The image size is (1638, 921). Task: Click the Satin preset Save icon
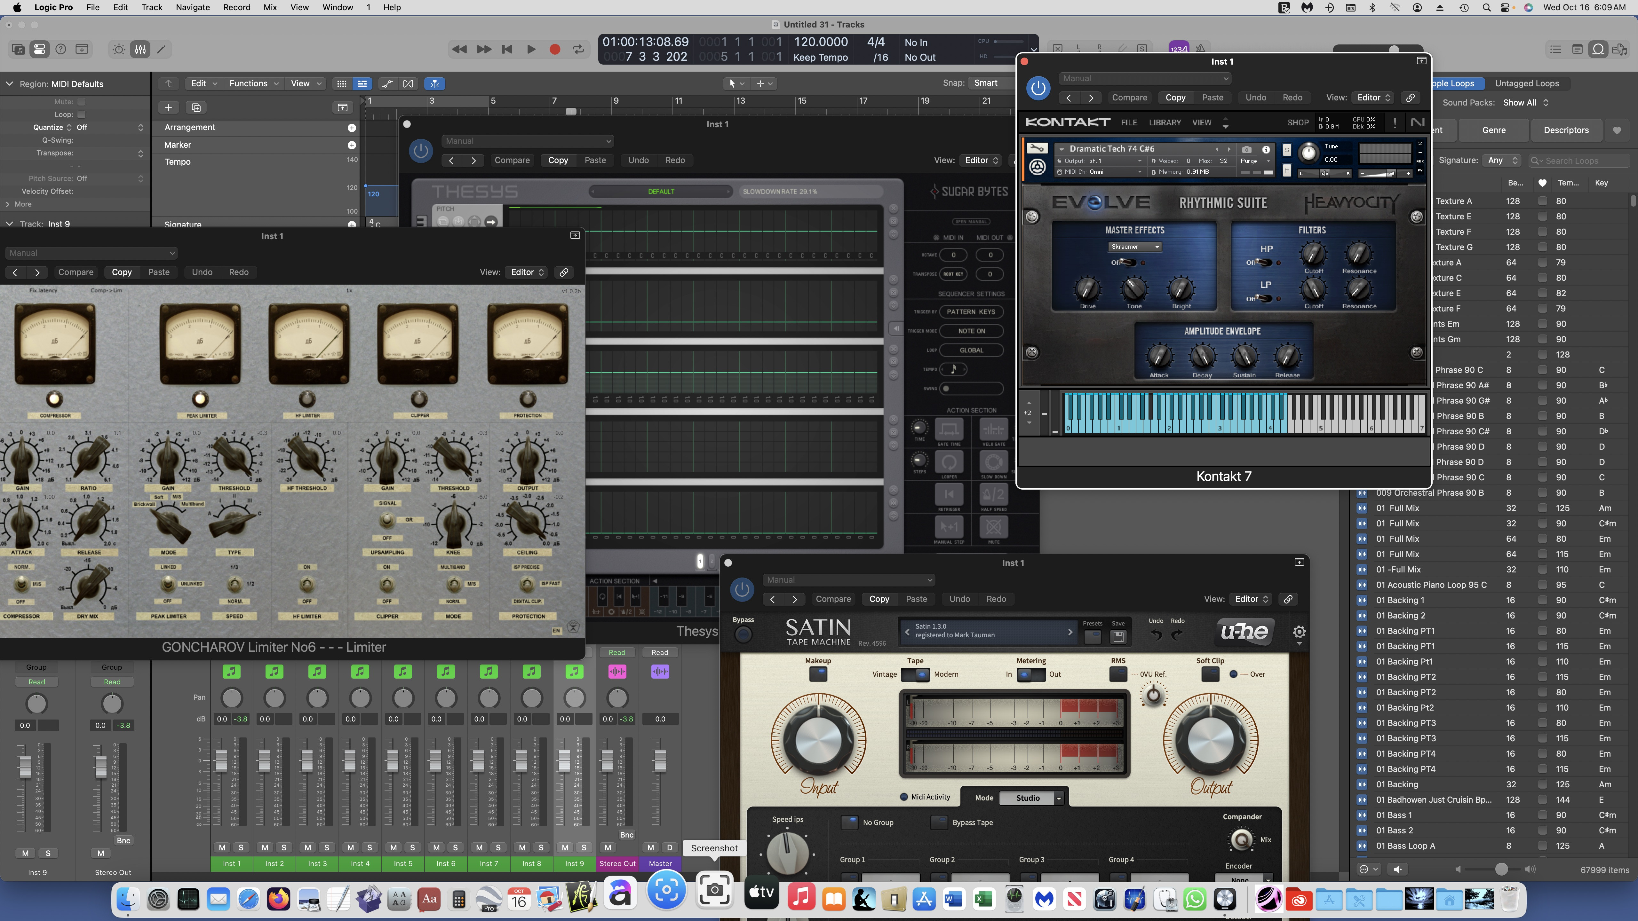tap(1118, 636)
